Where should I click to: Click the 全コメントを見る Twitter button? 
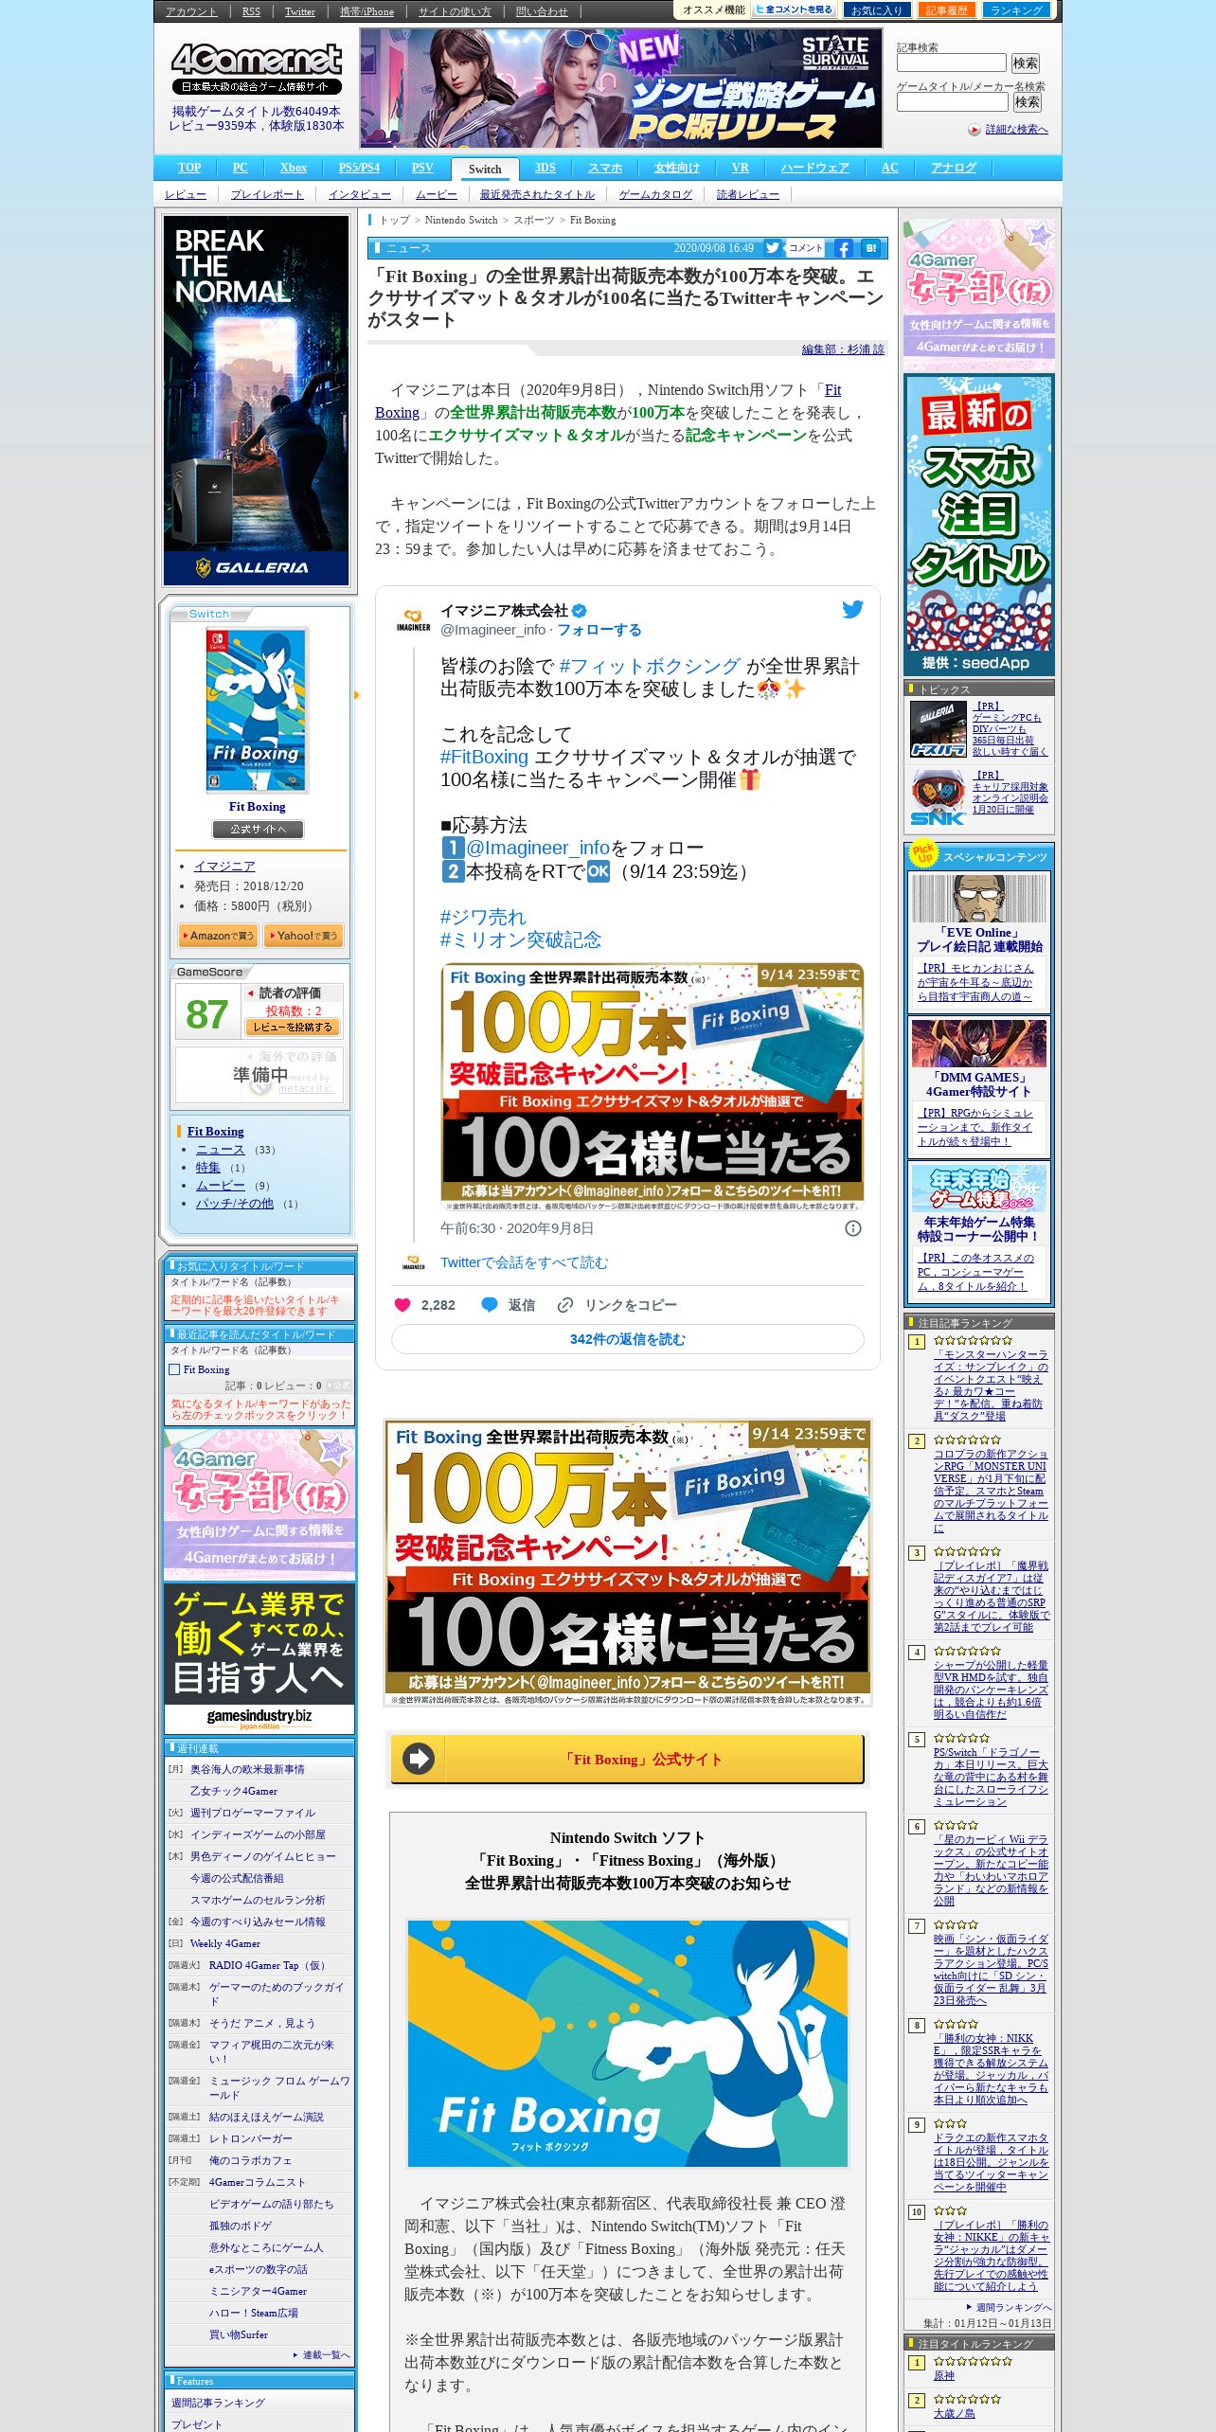(x=794, y=9)
